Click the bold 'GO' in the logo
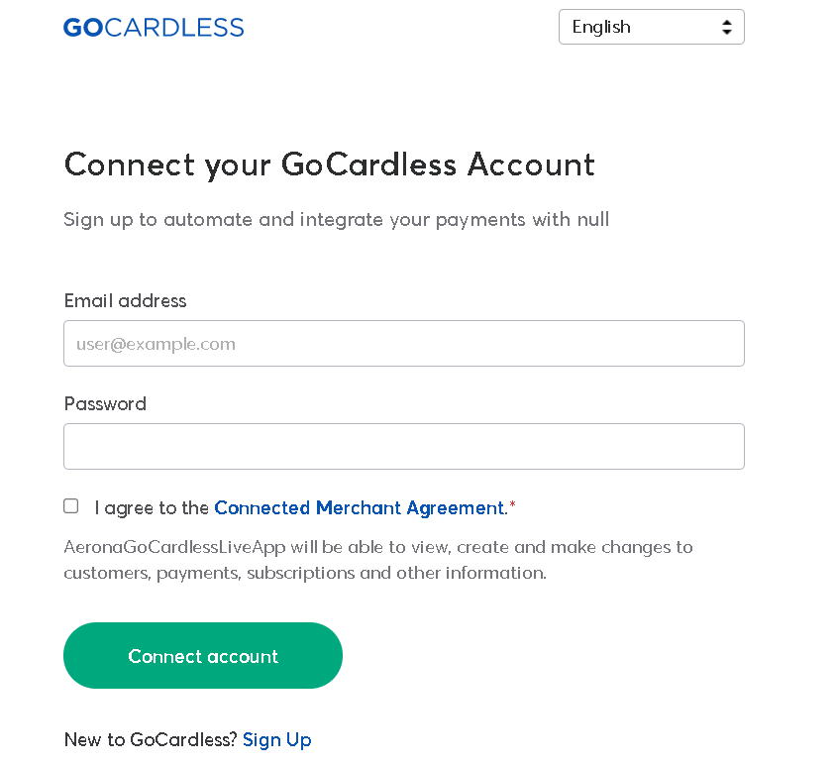Image resolution: width=836 pixels, height=767 pixels. 83,28
